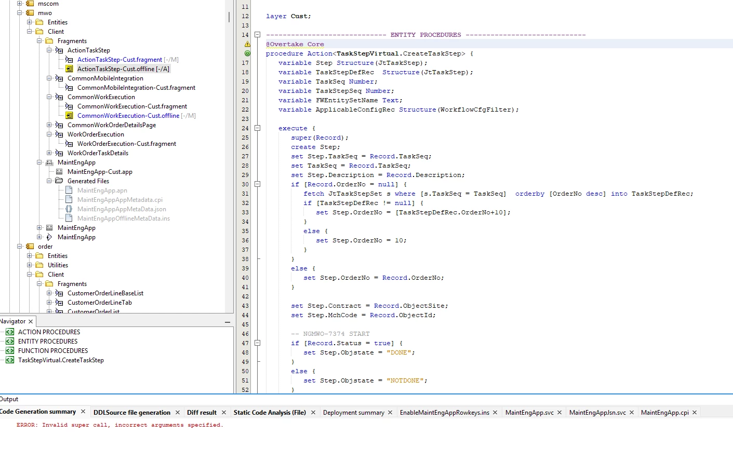Screen dimensions: 733x450
Task: Minimize the Navigator panel
Action: point(228,322)
